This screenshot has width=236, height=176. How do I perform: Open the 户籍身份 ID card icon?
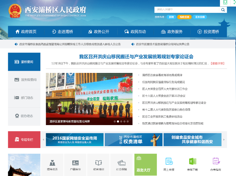click(x=75, y=163)
